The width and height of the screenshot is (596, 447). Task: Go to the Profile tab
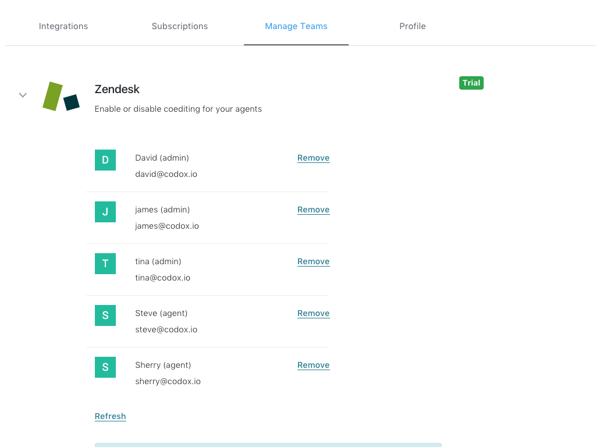coord(413,26)
